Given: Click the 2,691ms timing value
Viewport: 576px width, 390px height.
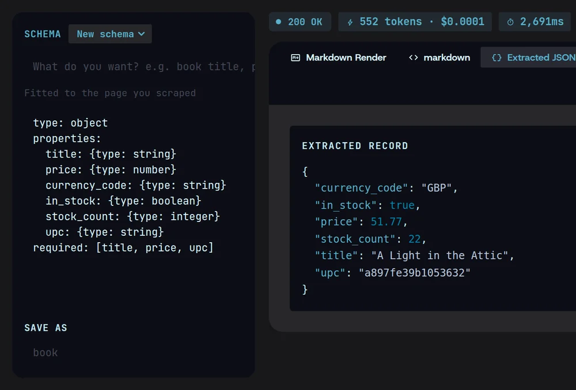Looking at the screenshot, I should (x=541, y=22).
